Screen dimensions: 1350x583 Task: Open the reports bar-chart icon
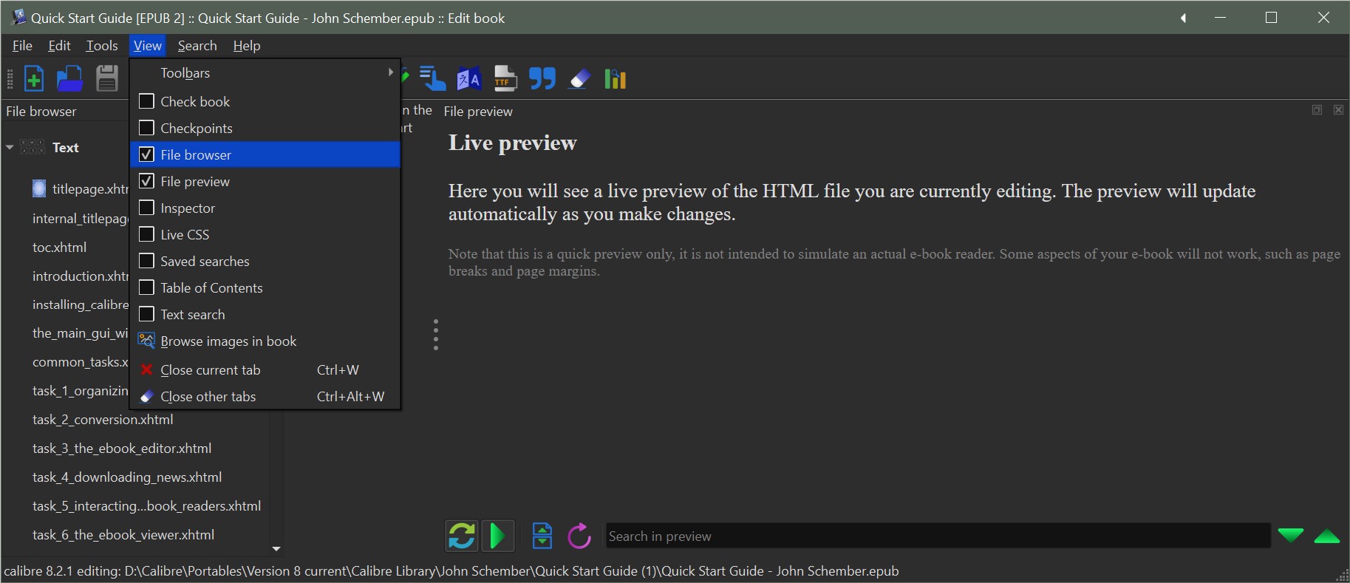pyautogui.click(x=616, y=78)
